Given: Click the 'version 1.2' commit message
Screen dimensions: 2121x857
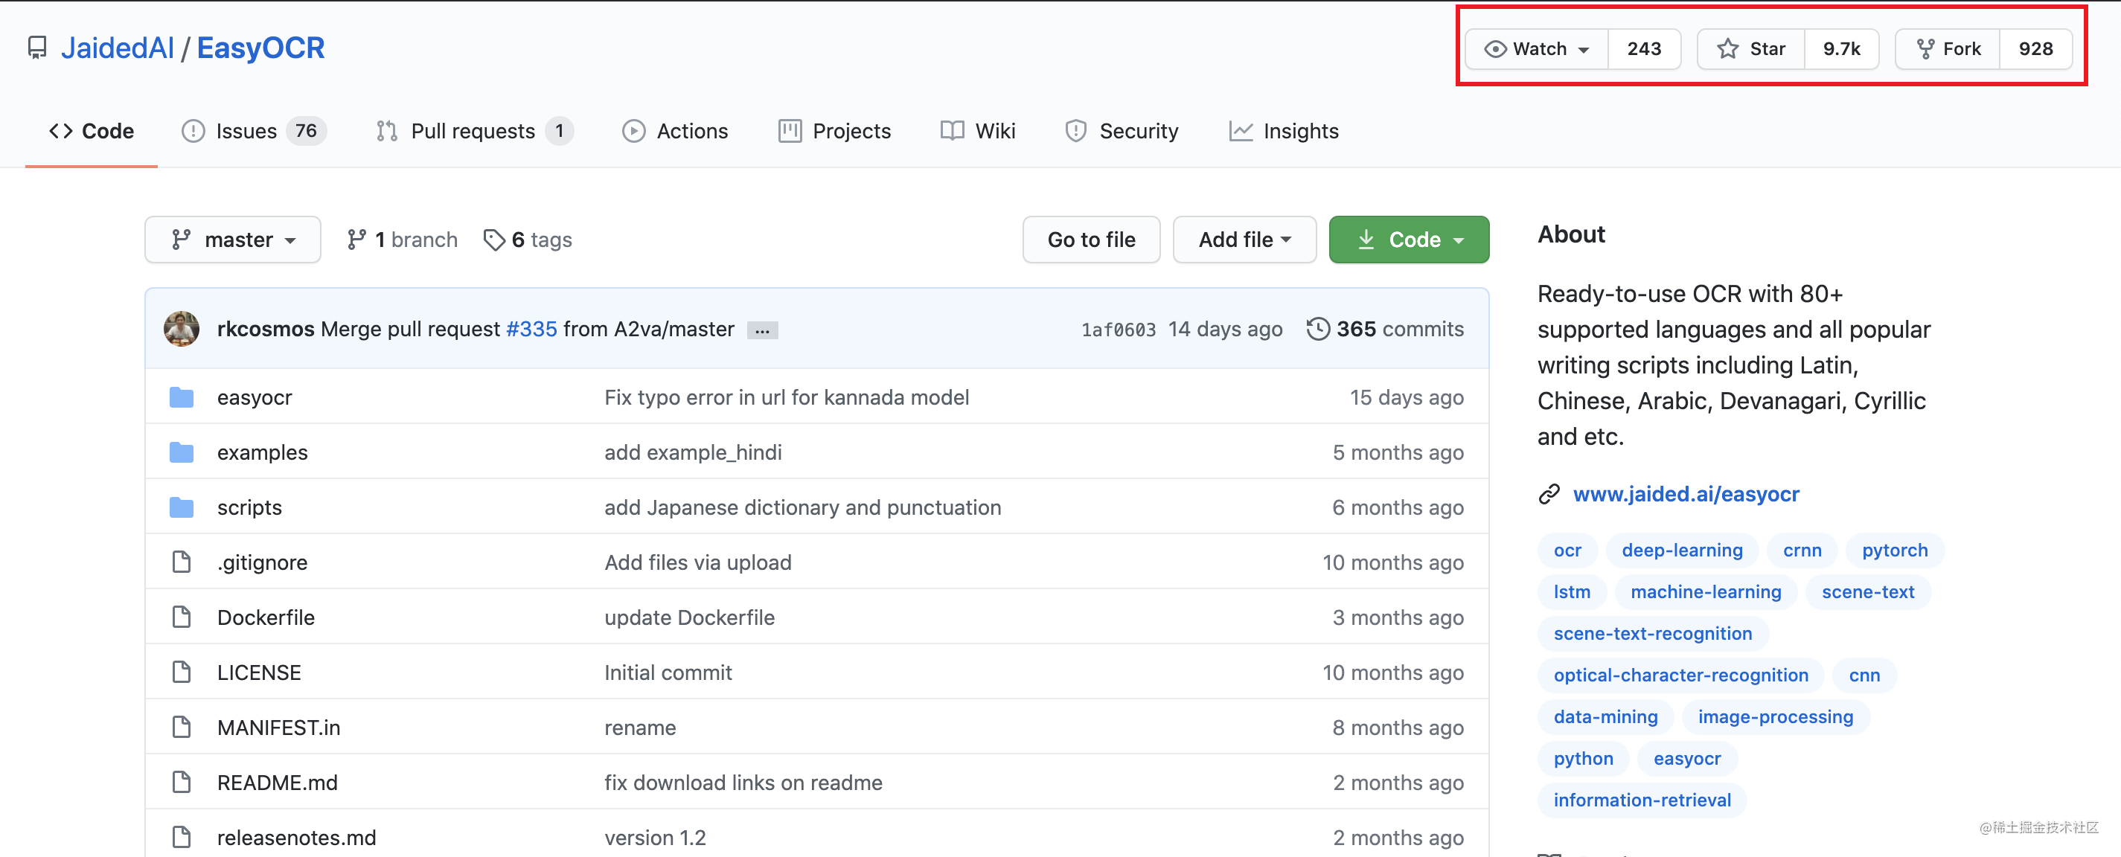Looking at the screenshot, I should coord(655,838).
